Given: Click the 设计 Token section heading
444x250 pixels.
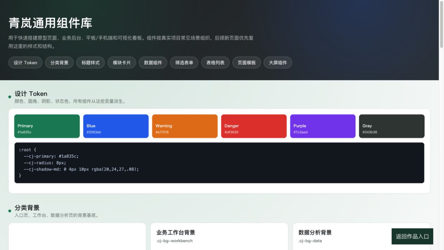Looking at the screenshot, I should 31,94.
